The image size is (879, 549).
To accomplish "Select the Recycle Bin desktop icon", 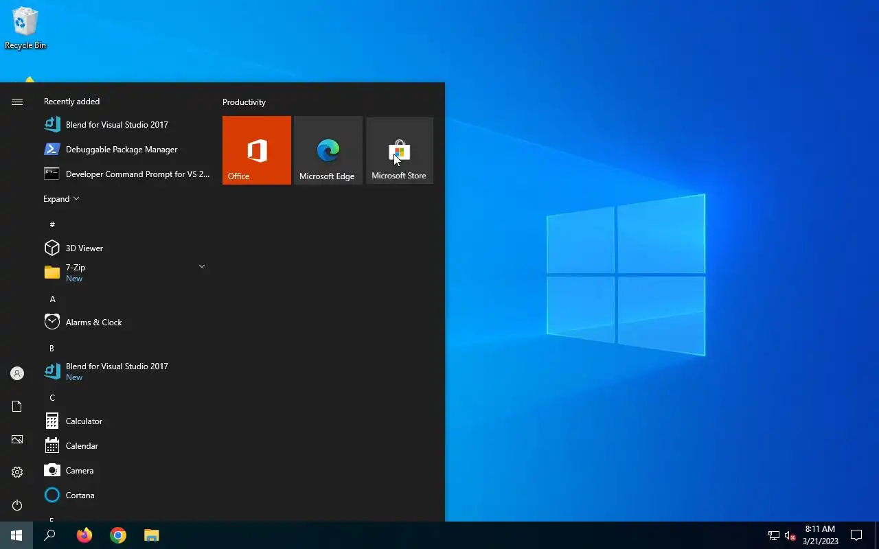I will coord(25,28).
